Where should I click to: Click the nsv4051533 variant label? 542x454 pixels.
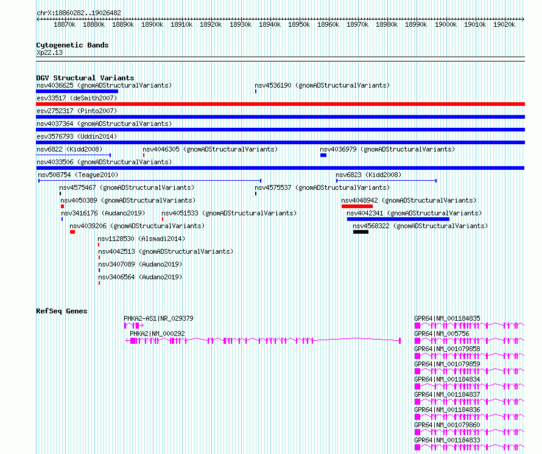click(229, 213)
